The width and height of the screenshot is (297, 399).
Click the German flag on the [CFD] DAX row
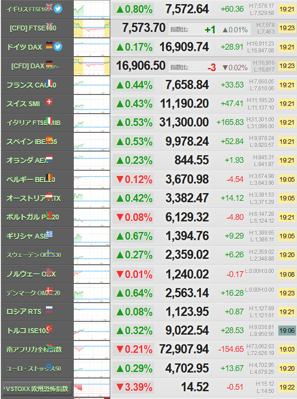(x=49, y=63)
